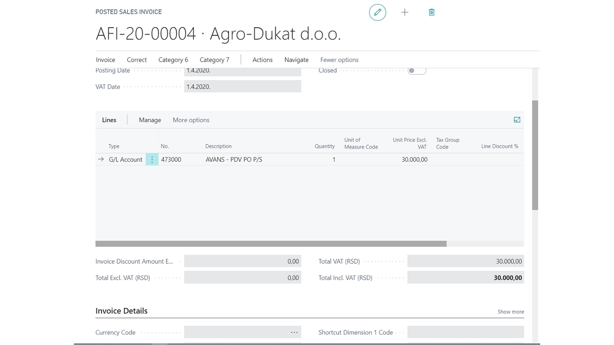Viewport: 614px width, 345px height.
Task: Click the Invoice Discount Amount field
Action: (243, 262)
